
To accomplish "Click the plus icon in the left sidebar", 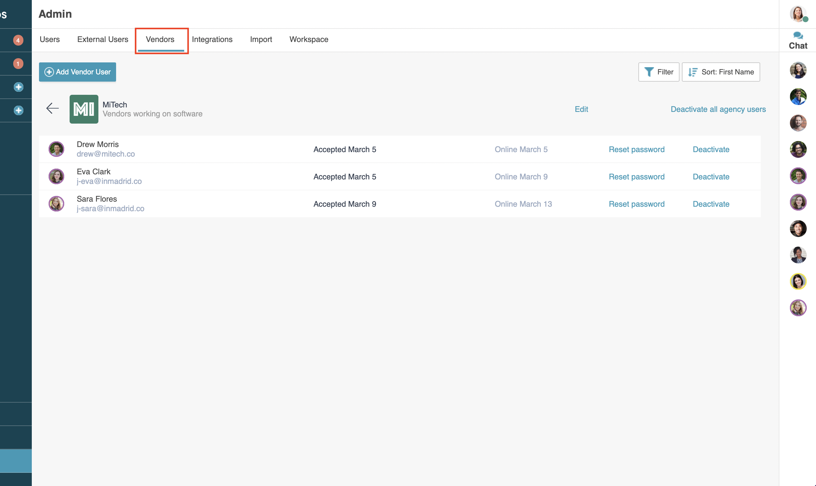I will 18,87.
